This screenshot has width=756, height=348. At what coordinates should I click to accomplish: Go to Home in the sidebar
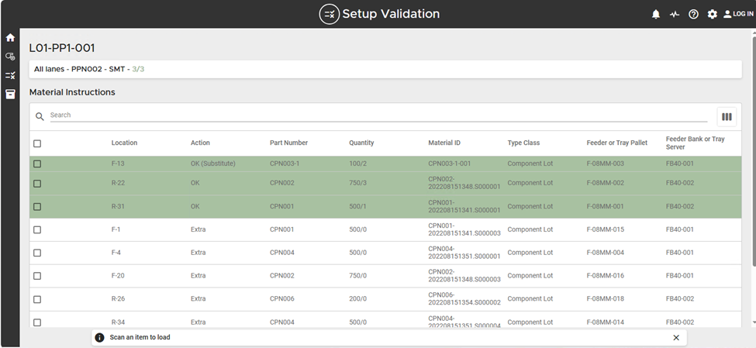coord(10,38)
